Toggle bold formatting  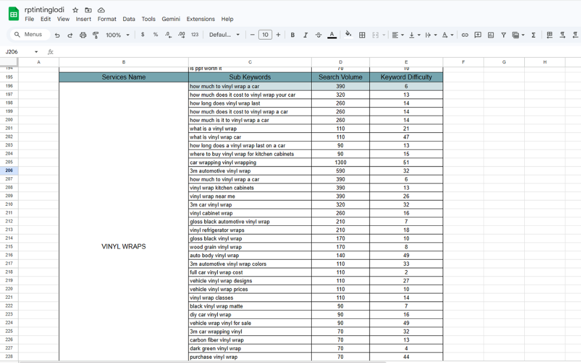pos(292,35)
